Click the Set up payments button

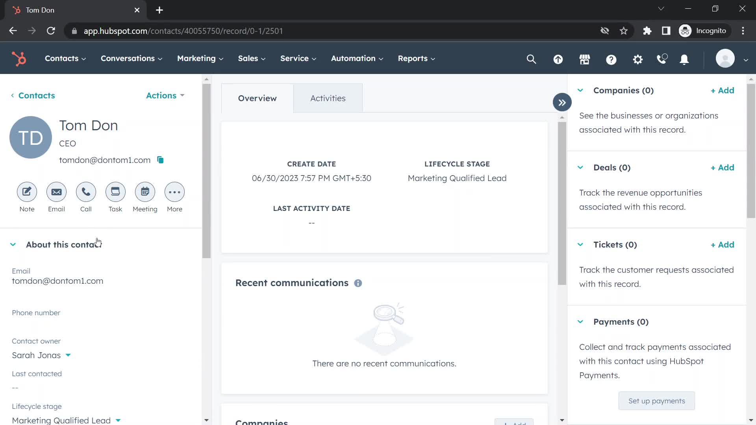click(x=656, y=401)
